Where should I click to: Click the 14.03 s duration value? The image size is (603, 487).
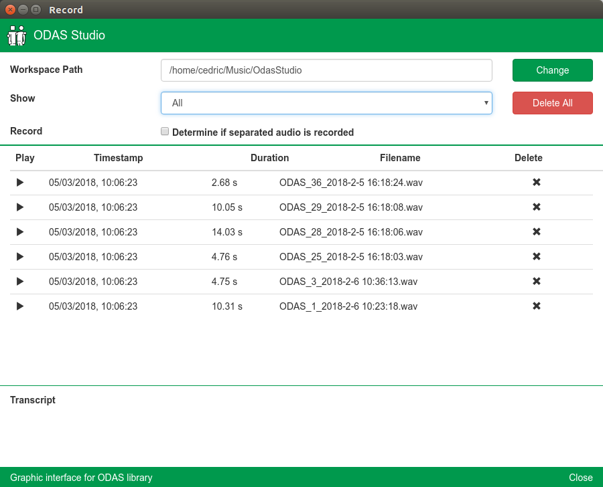(x=227, y=232)
